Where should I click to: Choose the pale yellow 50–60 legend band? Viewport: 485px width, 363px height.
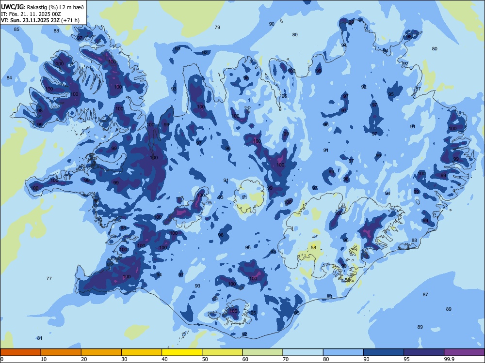[222, 352]
